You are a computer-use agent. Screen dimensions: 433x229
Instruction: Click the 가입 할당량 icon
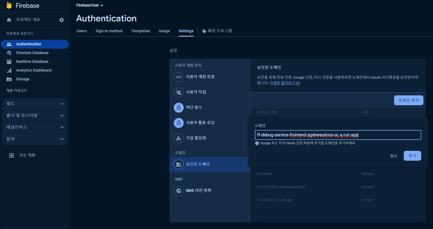click(x=179, y=138)
